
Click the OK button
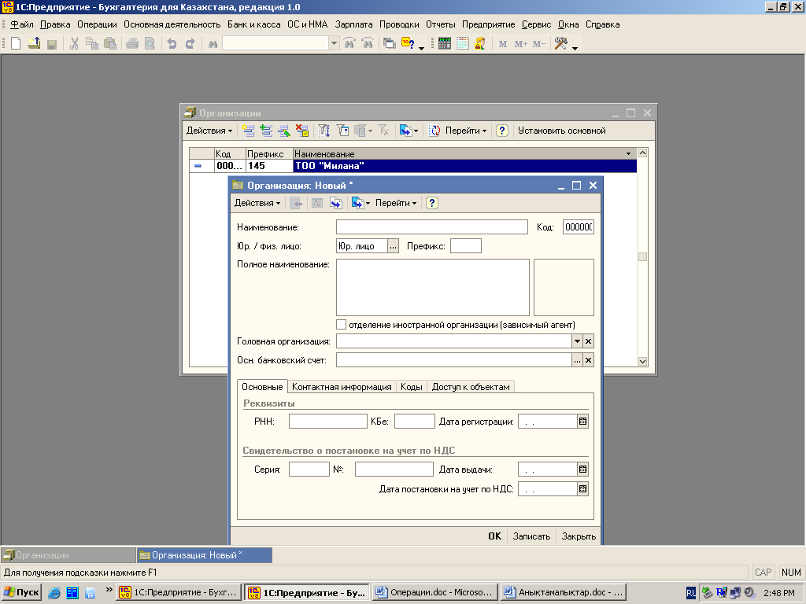point(494,536)
